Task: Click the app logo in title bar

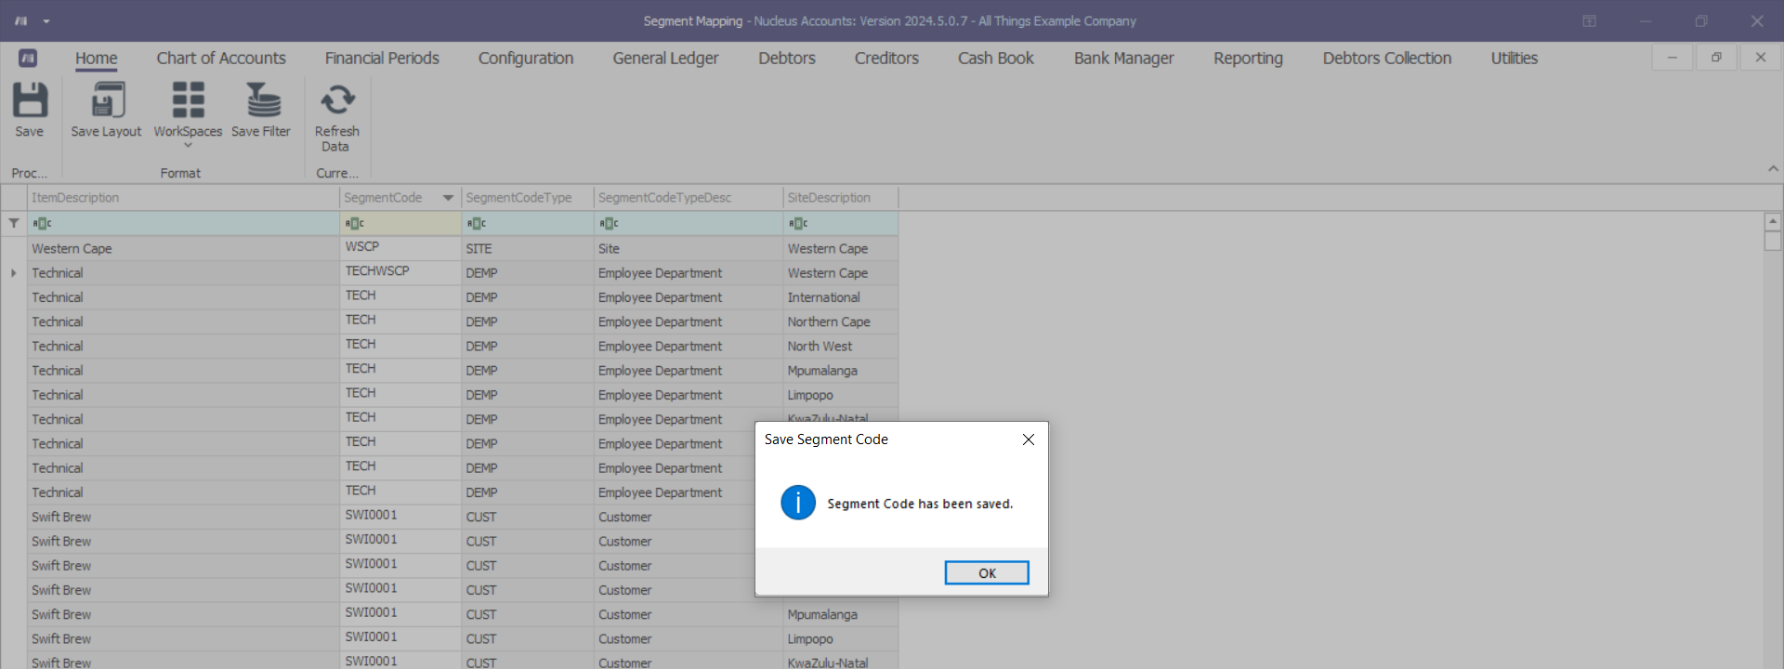Action: click(x=20, y=20)
